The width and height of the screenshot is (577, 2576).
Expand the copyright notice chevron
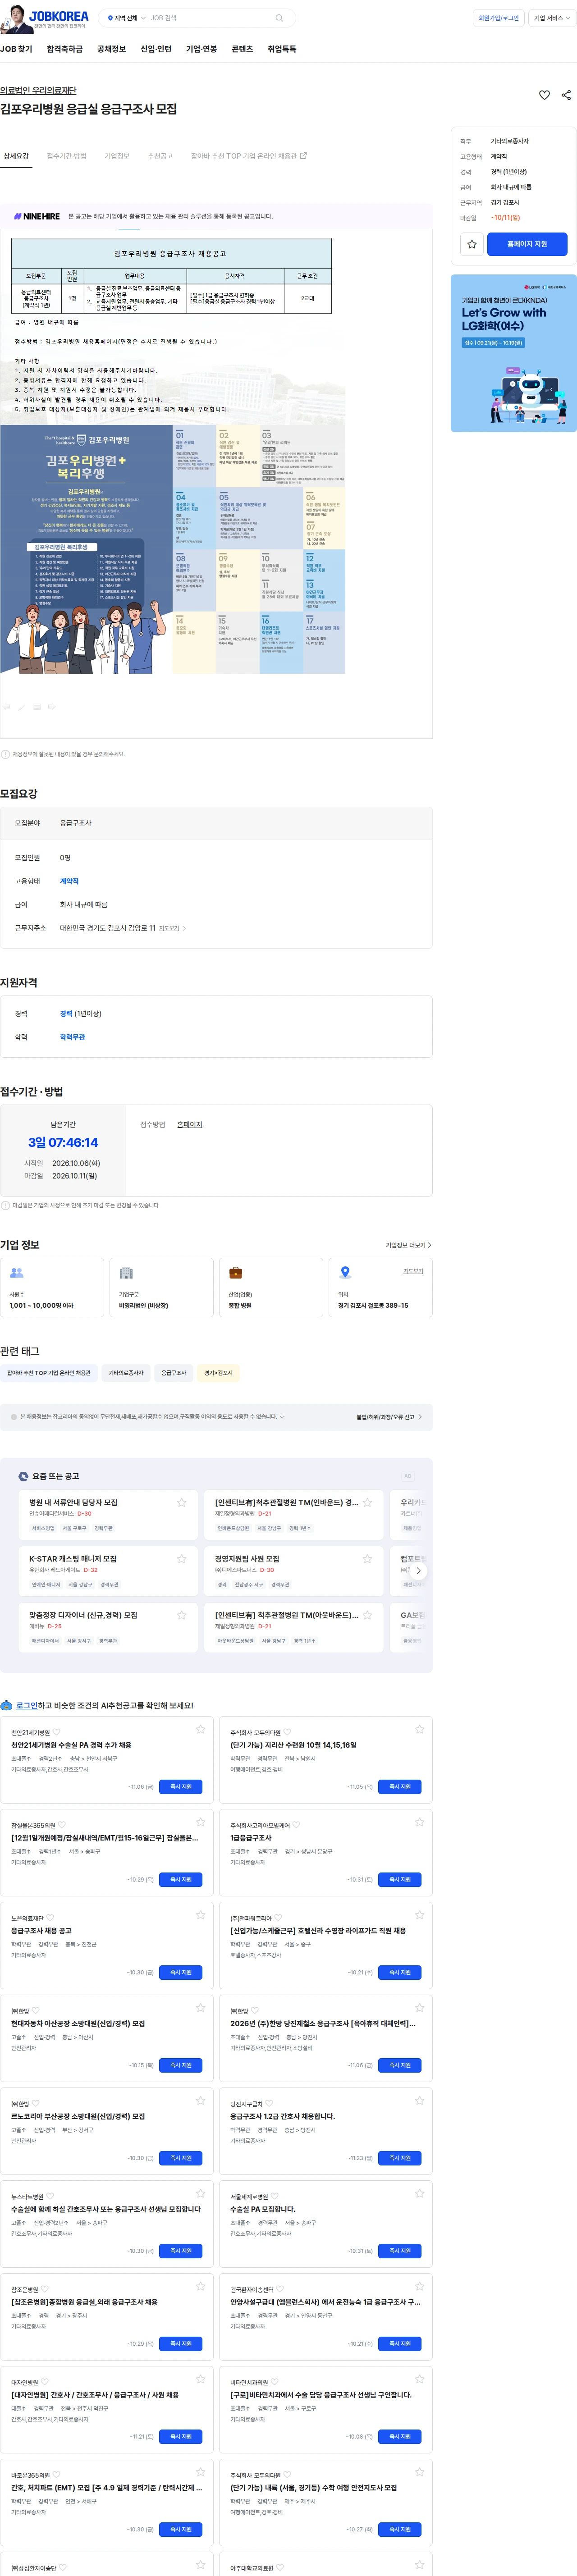coord(282,1417)
